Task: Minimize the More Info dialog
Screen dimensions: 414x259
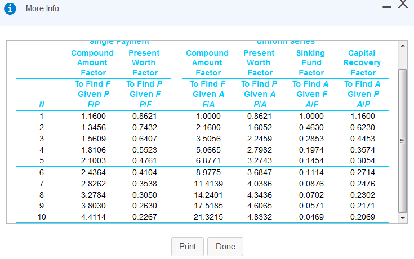Action: coord(387,7)
